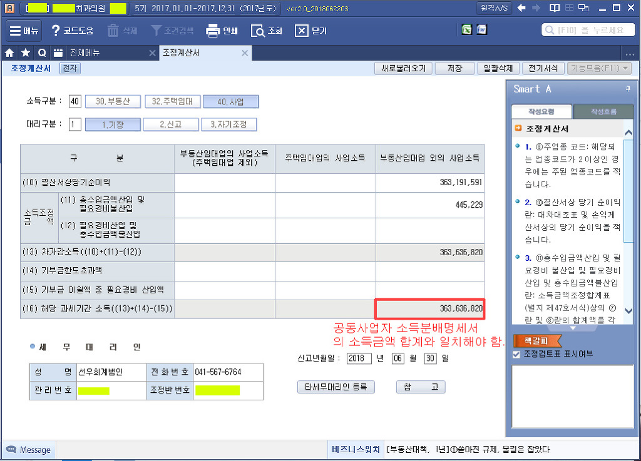Viewport: 641px width, 461px height.
Task: Export to Word icon in toolbar
Action: pyautogui.click(x=482, y=30)
